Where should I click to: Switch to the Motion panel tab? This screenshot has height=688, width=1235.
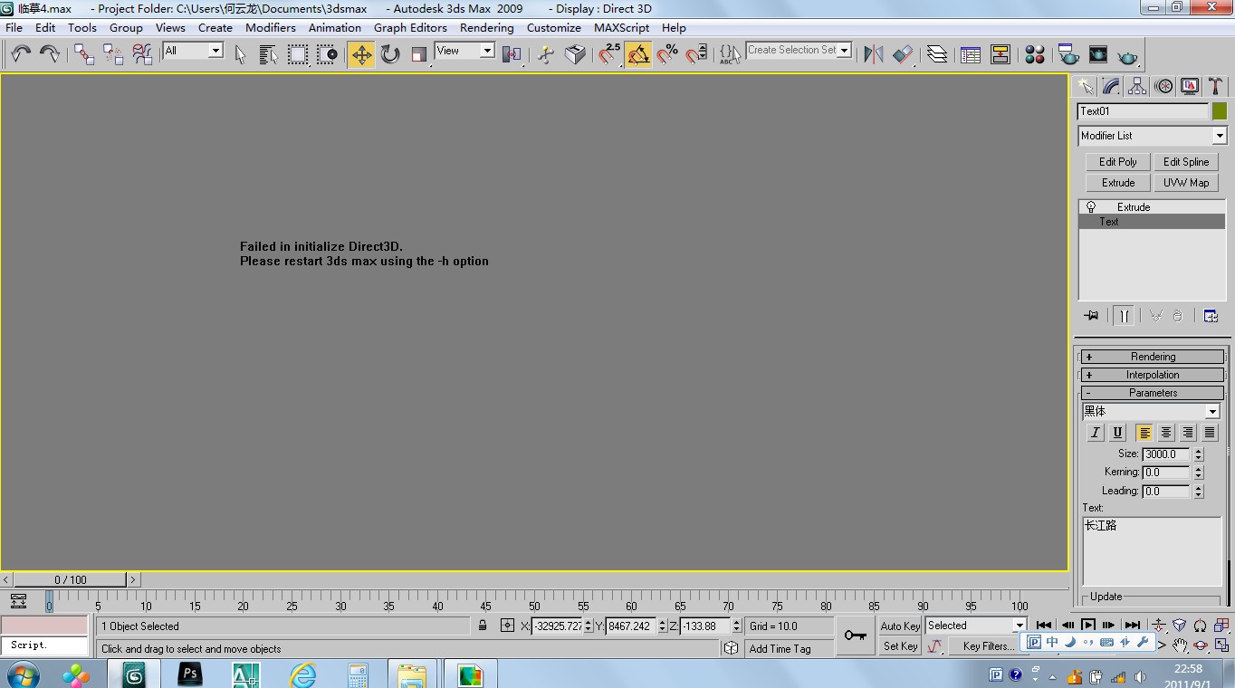[1163, 86]
